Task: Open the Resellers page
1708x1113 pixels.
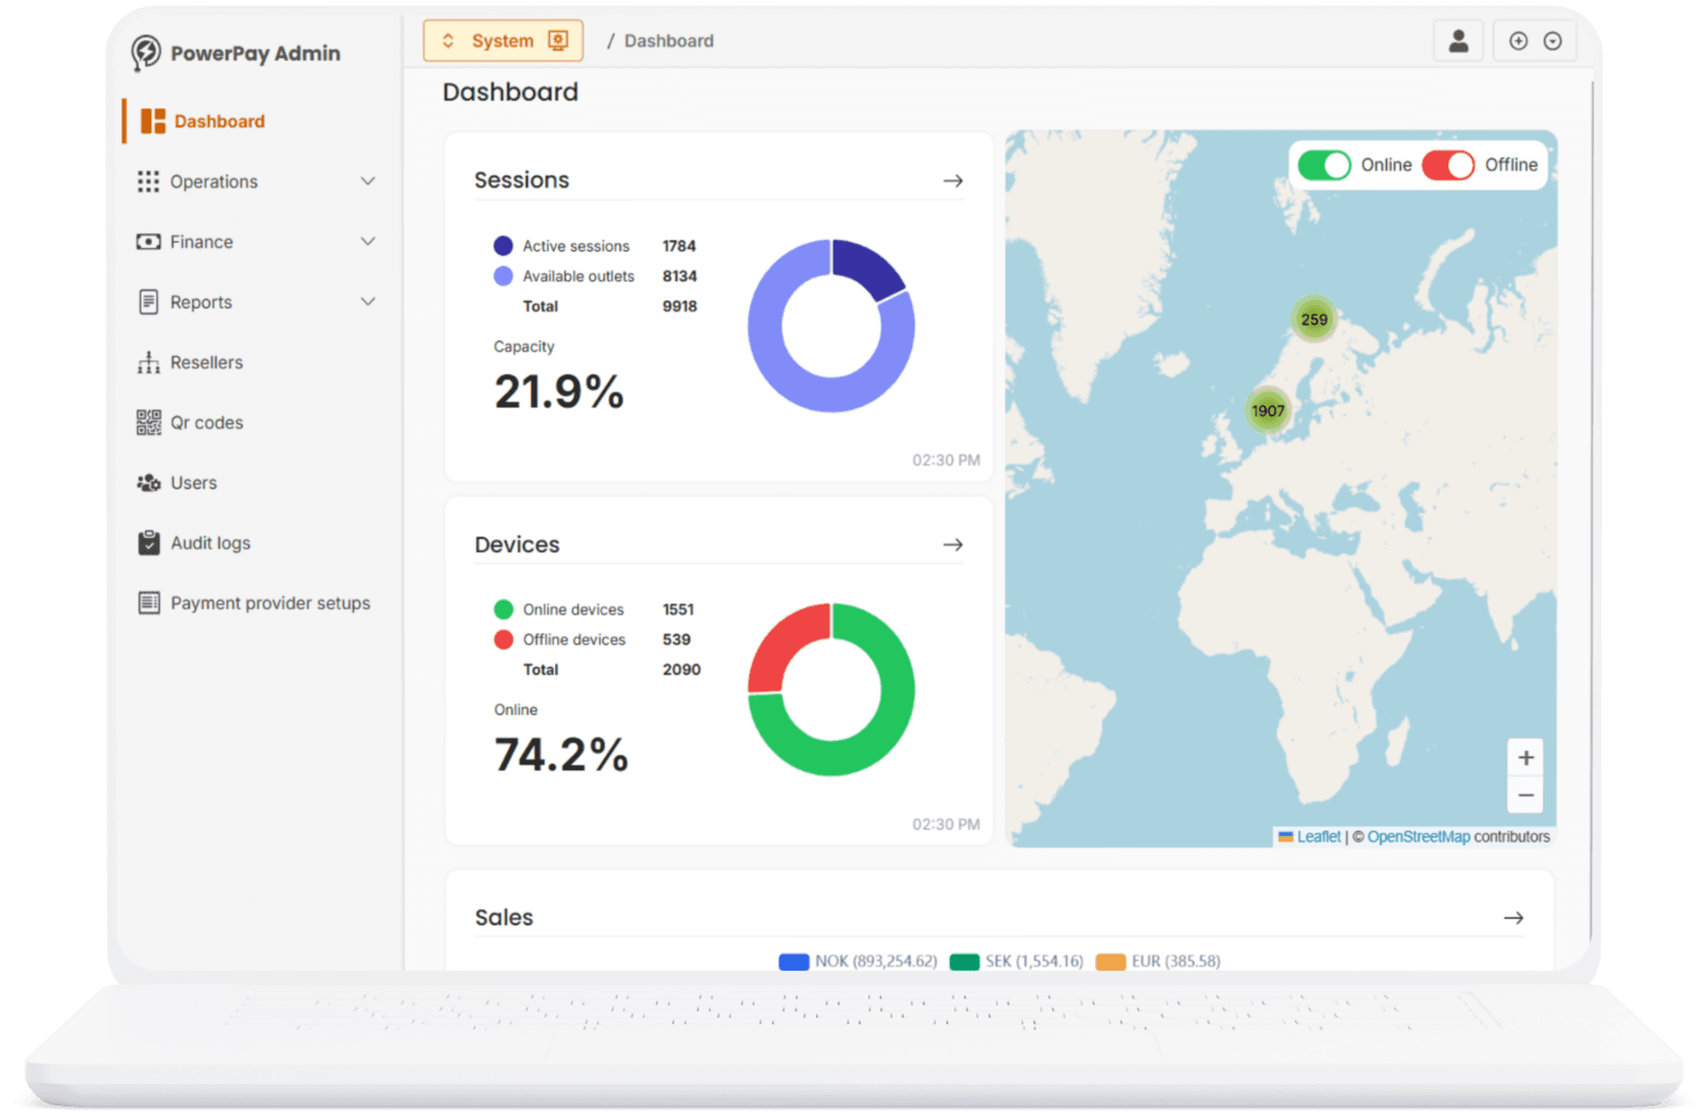Action: click(x=206, y=362)
